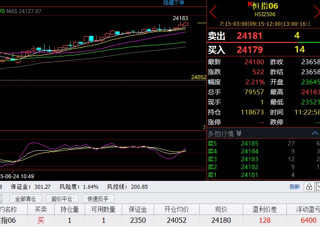The image size is (320, 232).
Task: Click the 刷新 refresh link
Action: [x=295, y=187]
